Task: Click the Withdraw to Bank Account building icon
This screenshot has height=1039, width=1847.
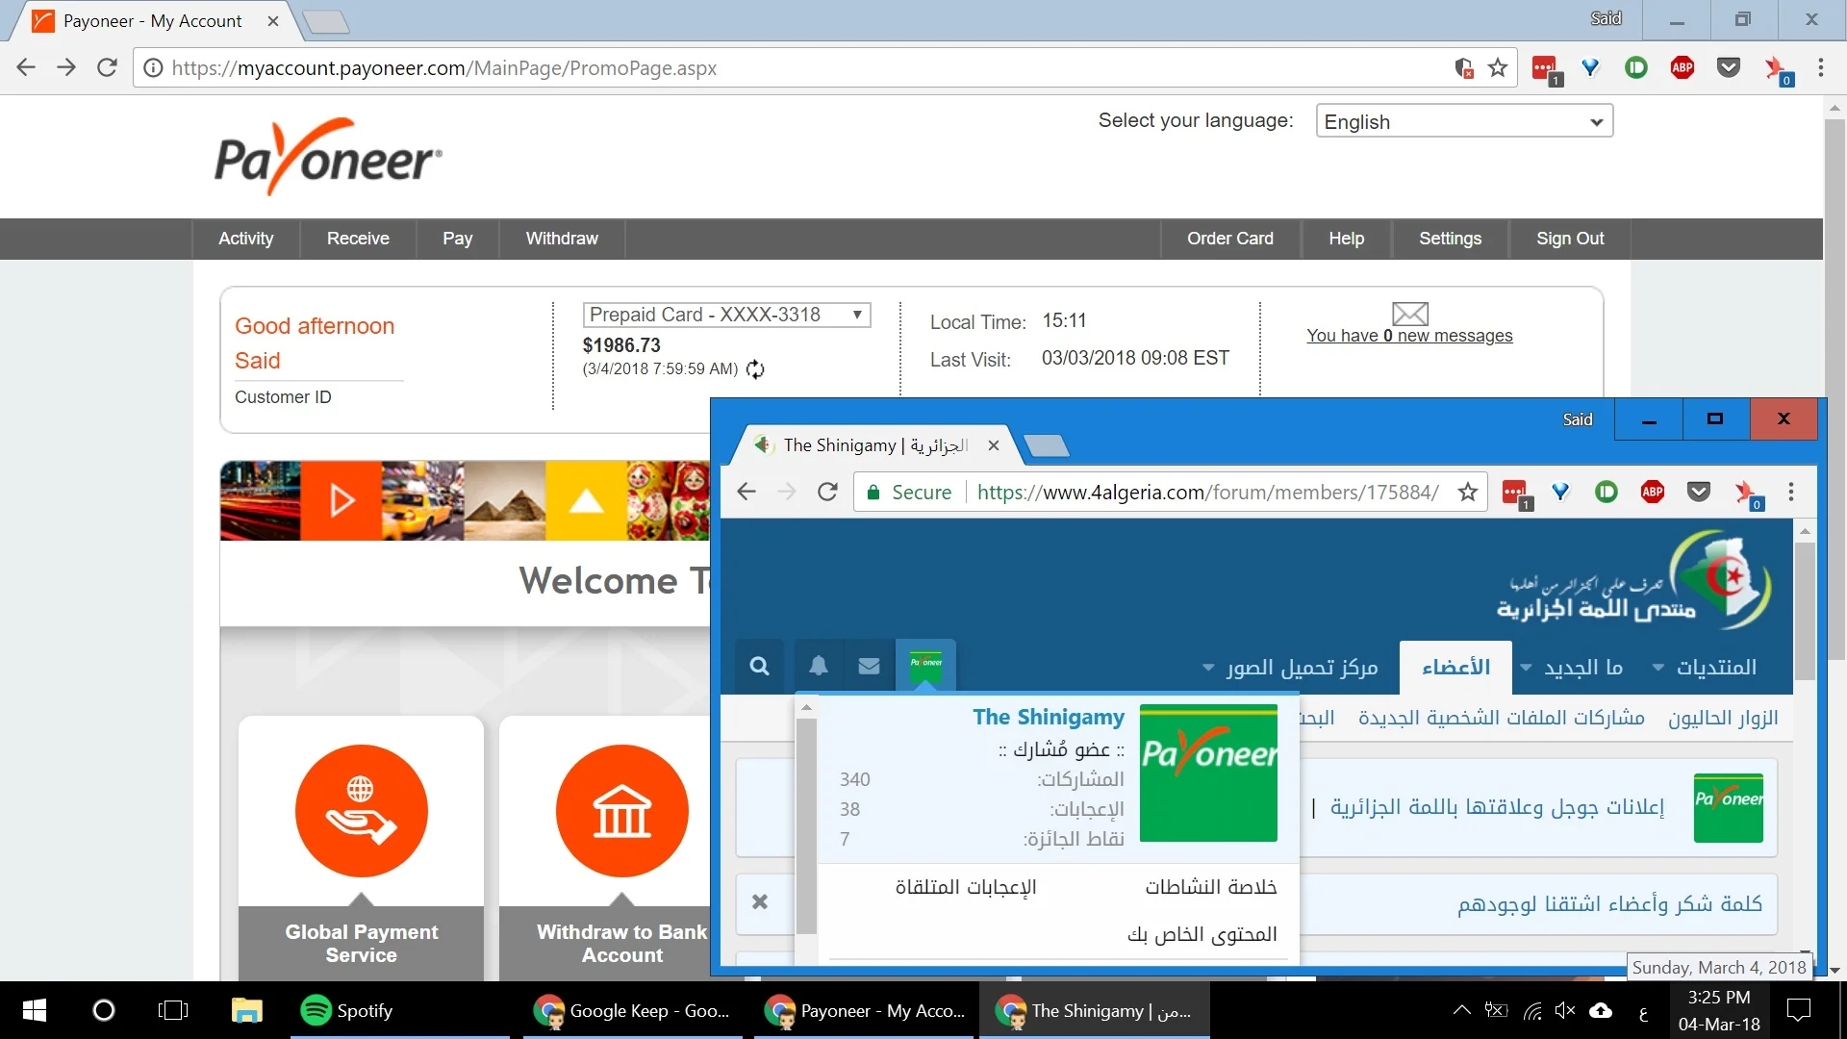Action: (x=621, y=810)
